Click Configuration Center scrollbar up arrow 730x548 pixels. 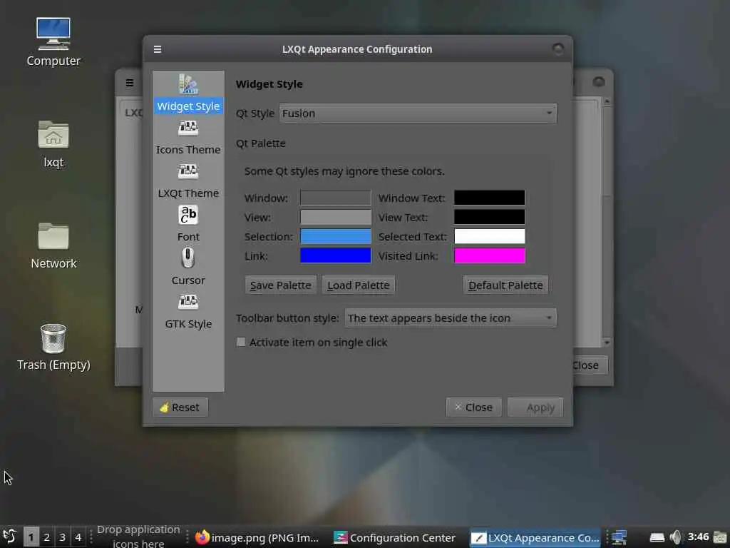[x=606, y=101]
